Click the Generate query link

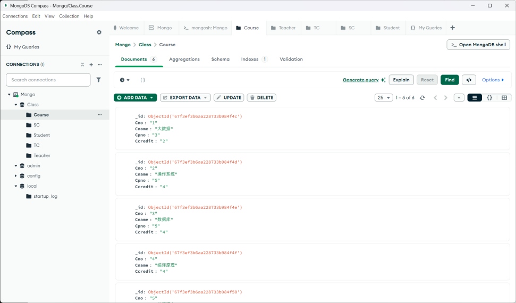(x=361, y=80)
